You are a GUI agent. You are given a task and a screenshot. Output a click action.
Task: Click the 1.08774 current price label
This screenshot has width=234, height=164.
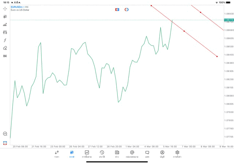coord(229,20)
